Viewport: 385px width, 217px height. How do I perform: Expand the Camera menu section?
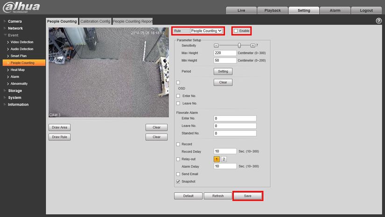14,21
